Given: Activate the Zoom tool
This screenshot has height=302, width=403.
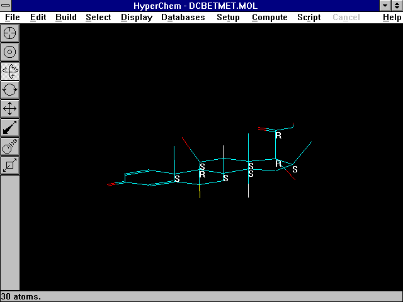Looking at the screenshot, I should 10,146.
